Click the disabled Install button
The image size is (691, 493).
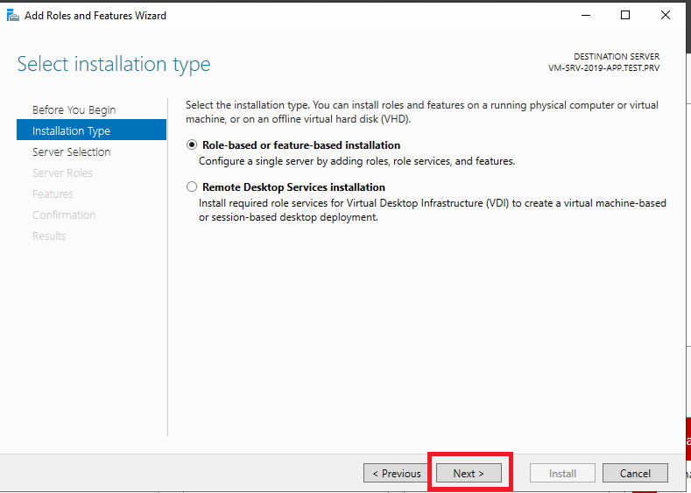pos(562,473)
